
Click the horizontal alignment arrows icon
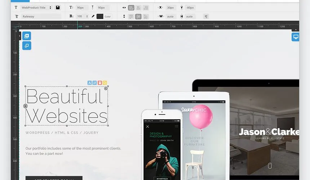click(x=124, y=8)
